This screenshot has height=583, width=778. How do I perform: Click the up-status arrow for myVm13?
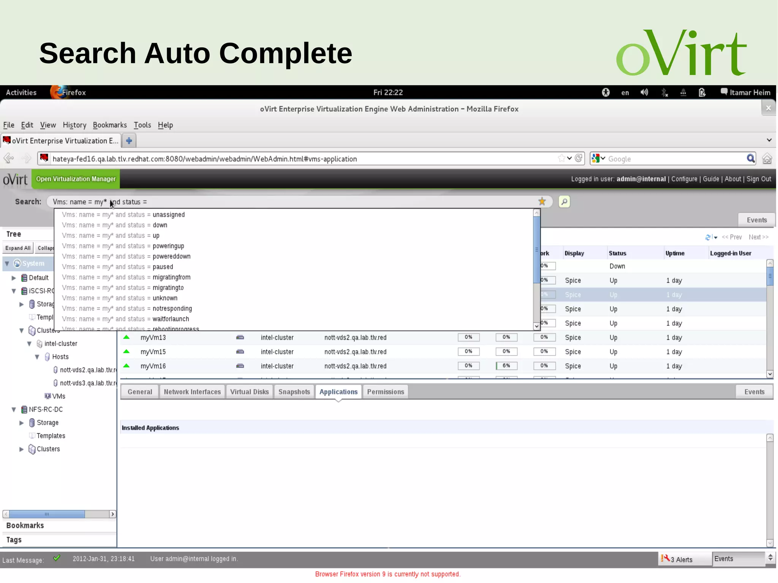click(127, 337)
